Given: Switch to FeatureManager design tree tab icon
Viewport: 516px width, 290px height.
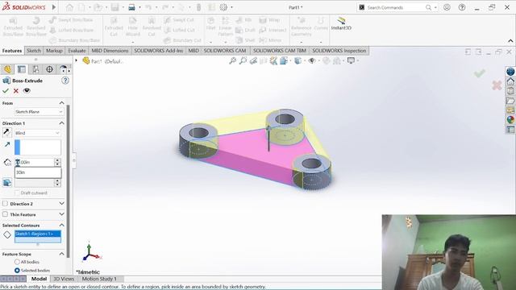Looking at the screenshot, I should 7,69.
